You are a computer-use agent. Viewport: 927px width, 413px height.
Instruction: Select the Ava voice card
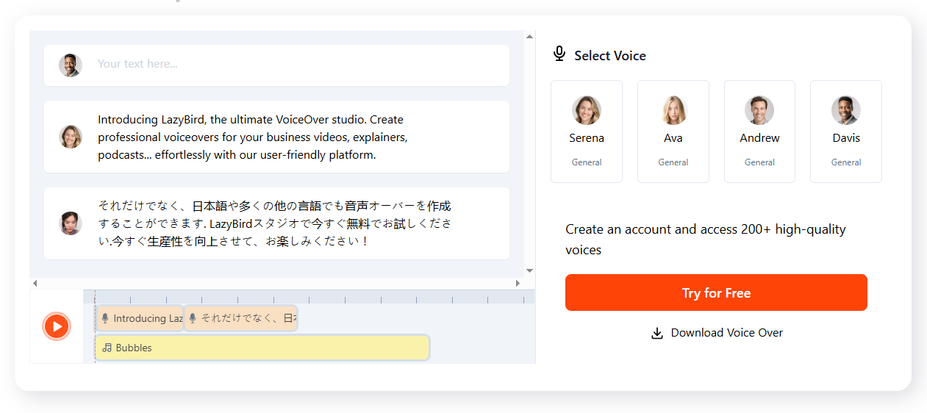pos(673,132)
